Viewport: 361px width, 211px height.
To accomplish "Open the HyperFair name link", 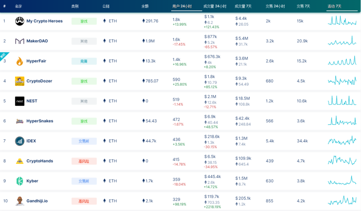I will pos(36,61).
